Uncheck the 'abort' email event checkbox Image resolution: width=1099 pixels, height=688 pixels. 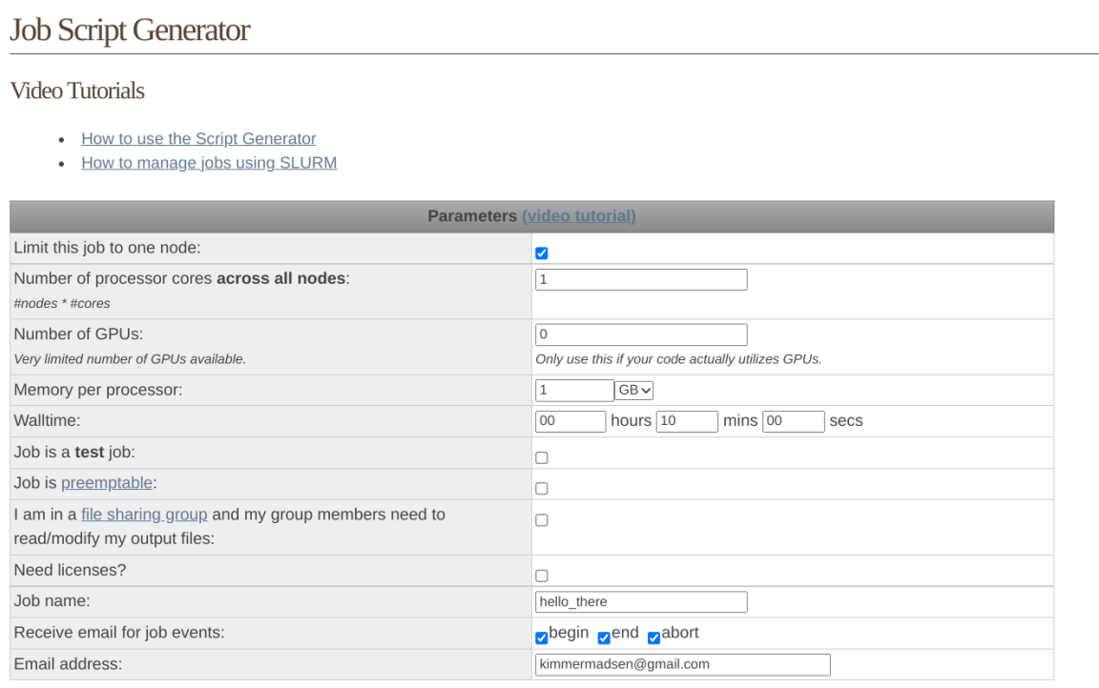click(x=653, y=637)
